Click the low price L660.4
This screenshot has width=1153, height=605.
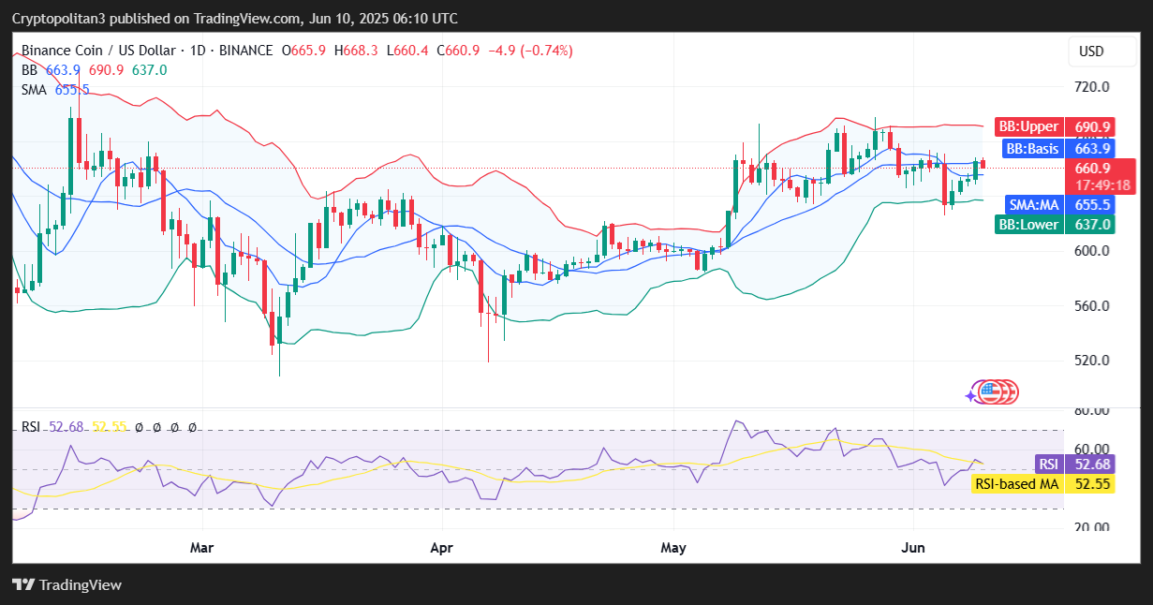point(407,51)
